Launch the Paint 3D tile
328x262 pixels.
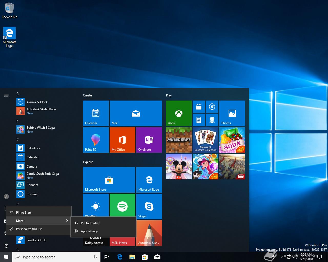click(x=96, y=140)
